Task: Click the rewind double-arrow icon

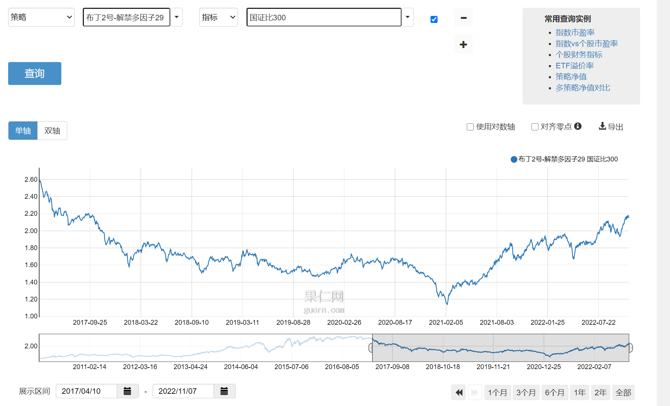Action: [459, 392]
